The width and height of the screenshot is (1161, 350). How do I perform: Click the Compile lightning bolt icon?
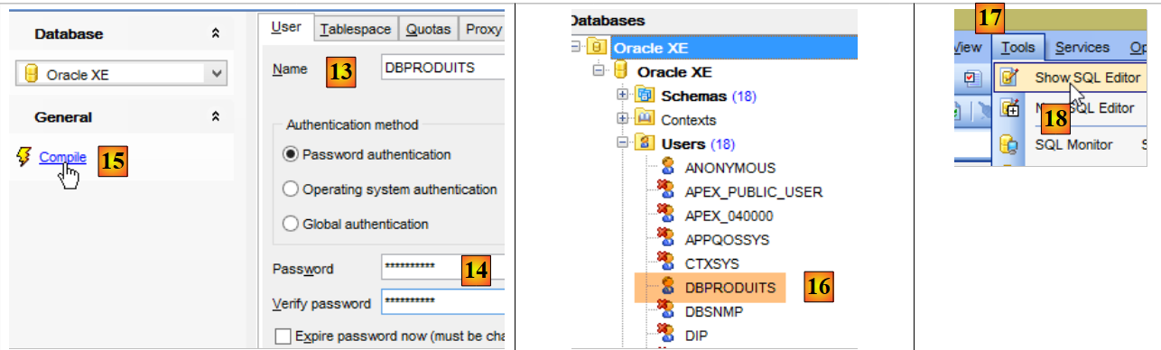click(24, 158)
